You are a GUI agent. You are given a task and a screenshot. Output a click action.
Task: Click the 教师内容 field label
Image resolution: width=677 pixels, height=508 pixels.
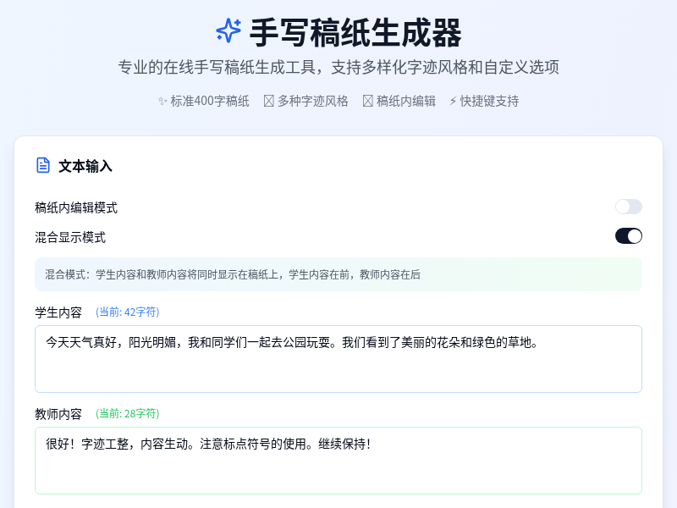click(58, 414)
